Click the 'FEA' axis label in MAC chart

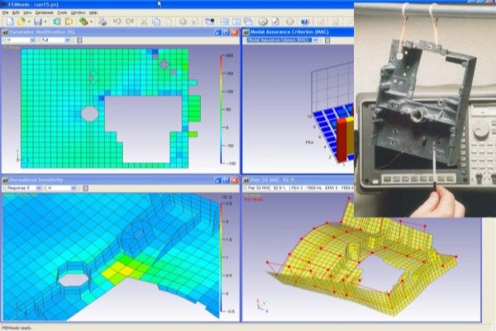(x=309, y=142)
